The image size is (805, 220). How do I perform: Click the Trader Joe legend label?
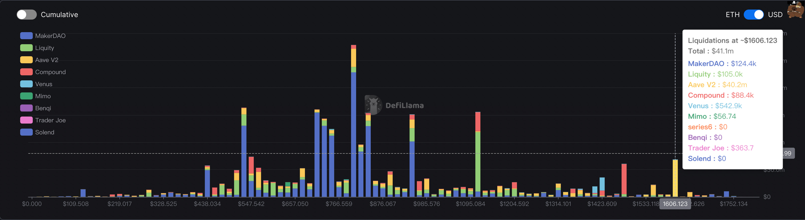50,120
